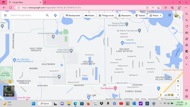Open the Google account profile picture

point(177,15)
